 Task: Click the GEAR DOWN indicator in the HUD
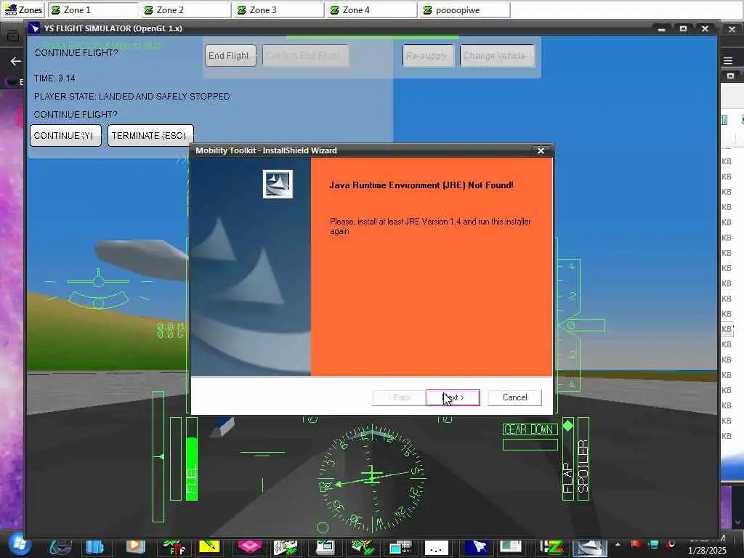point(530,429)
